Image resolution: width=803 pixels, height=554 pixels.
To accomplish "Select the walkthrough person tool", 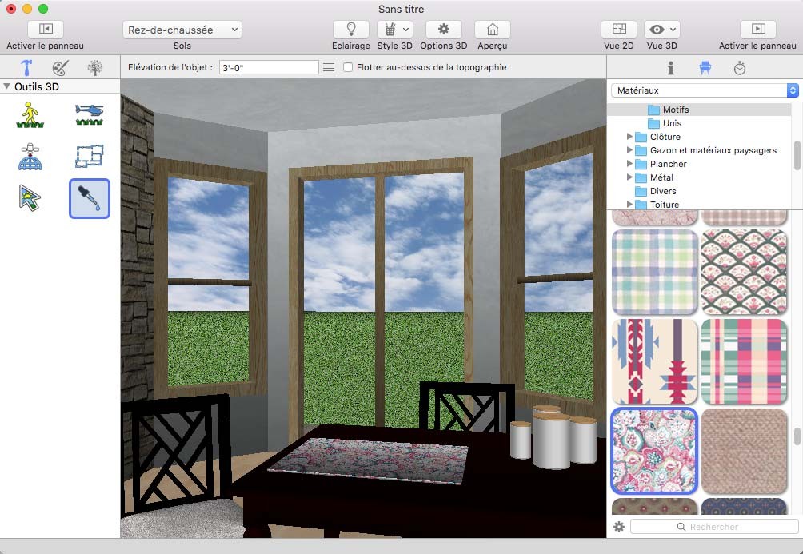I will (30, 114).
